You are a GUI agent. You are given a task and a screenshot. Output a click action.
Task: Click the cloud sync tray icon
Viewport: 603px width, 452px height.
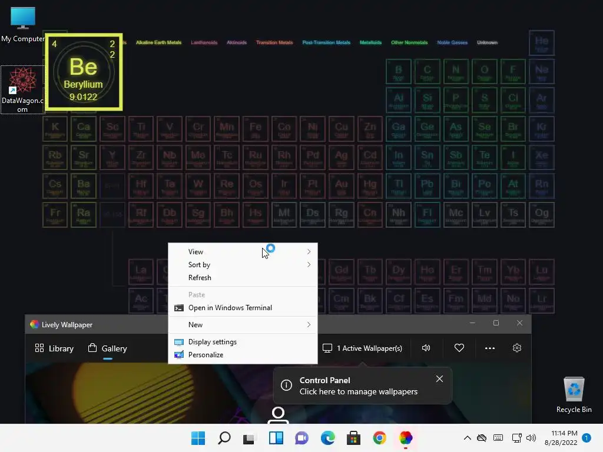[482, 438]
